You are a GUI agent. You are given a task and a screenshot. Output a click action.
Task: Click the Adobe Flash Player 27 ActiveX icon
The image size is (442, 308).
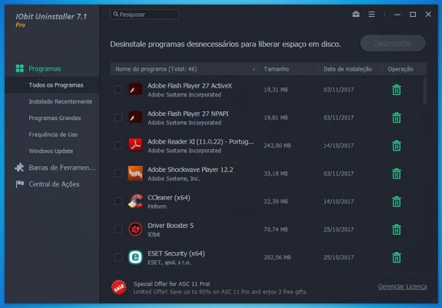click(135, 90)
